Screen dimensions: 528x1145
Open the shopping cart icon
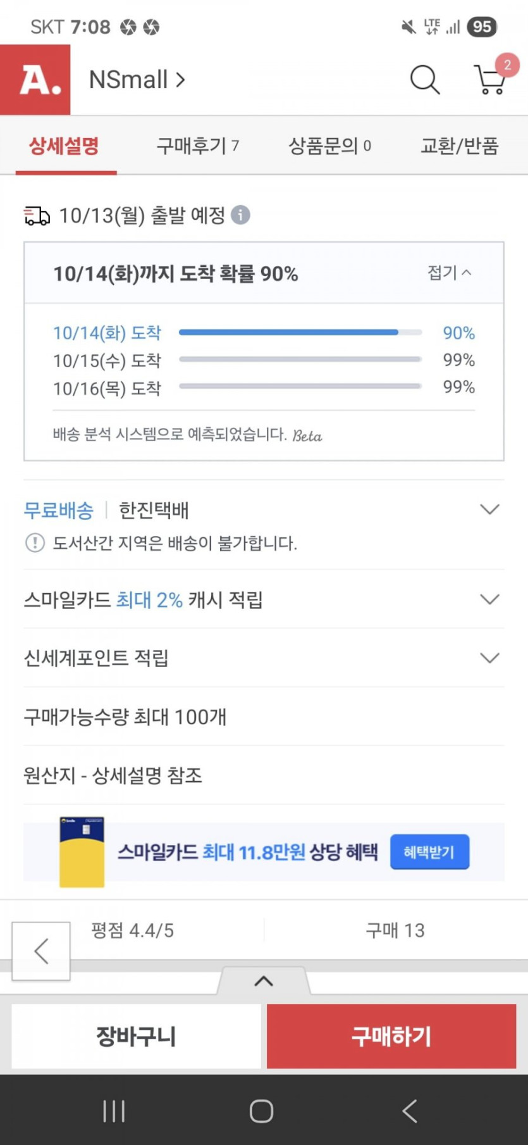(490, 80)
